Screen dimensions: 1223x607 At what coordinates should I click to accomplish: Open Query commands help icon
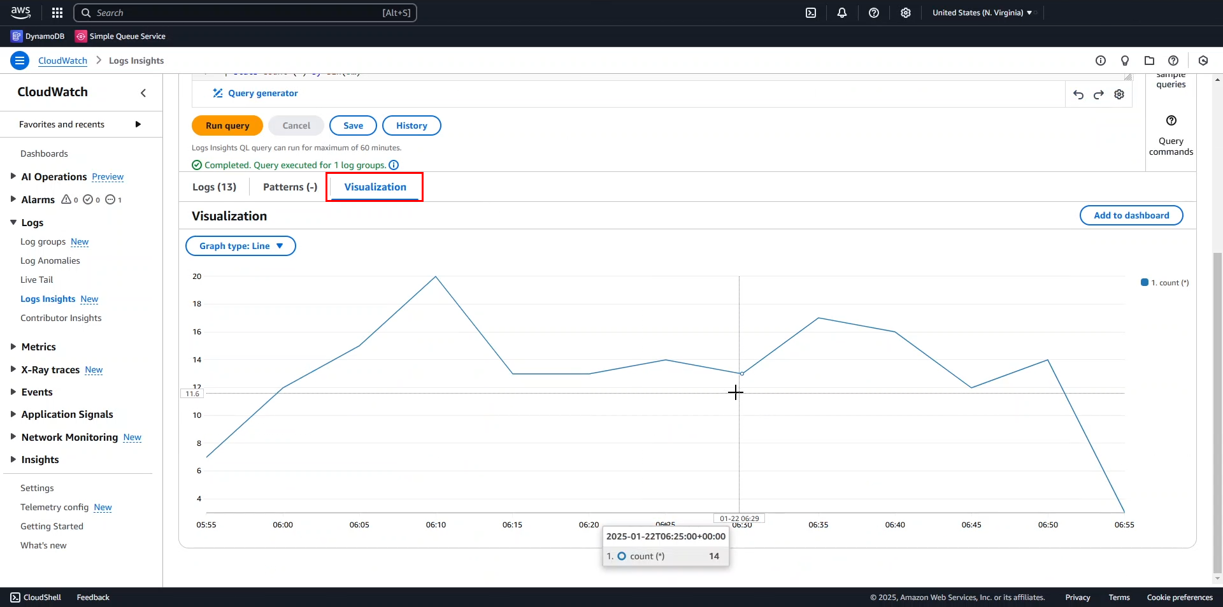tap(1171, 121)
